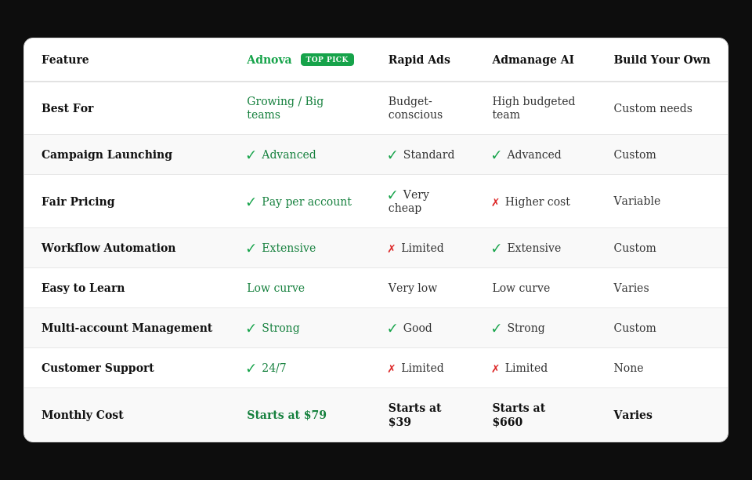Click Admanage AI's Workflow Automation check mark
752x480 pixels.
497,248
